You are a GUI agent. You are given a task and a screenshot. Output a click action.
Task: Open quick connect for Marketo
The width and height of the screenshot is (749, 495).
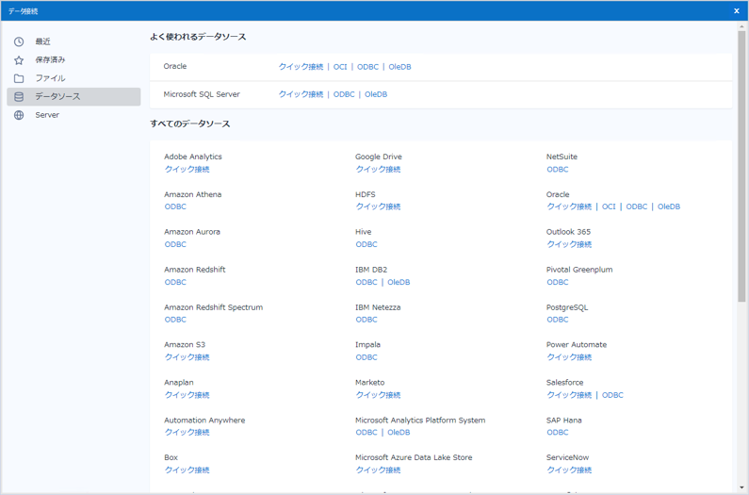(x=379, y=395)
